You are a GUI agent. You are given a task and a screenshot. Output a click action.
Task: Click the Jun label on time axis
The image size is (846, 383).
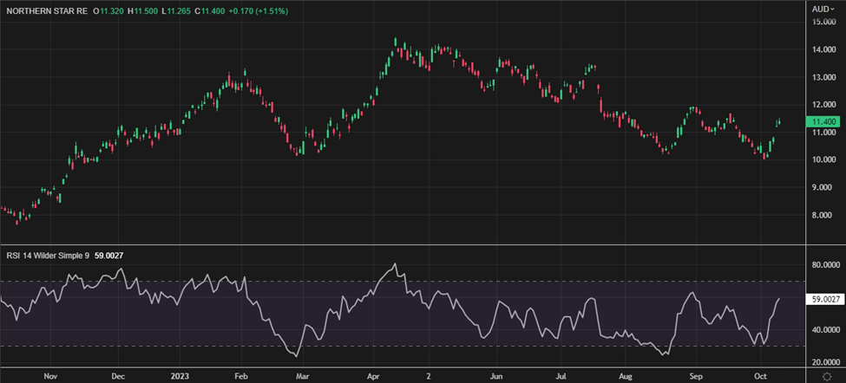496,377
